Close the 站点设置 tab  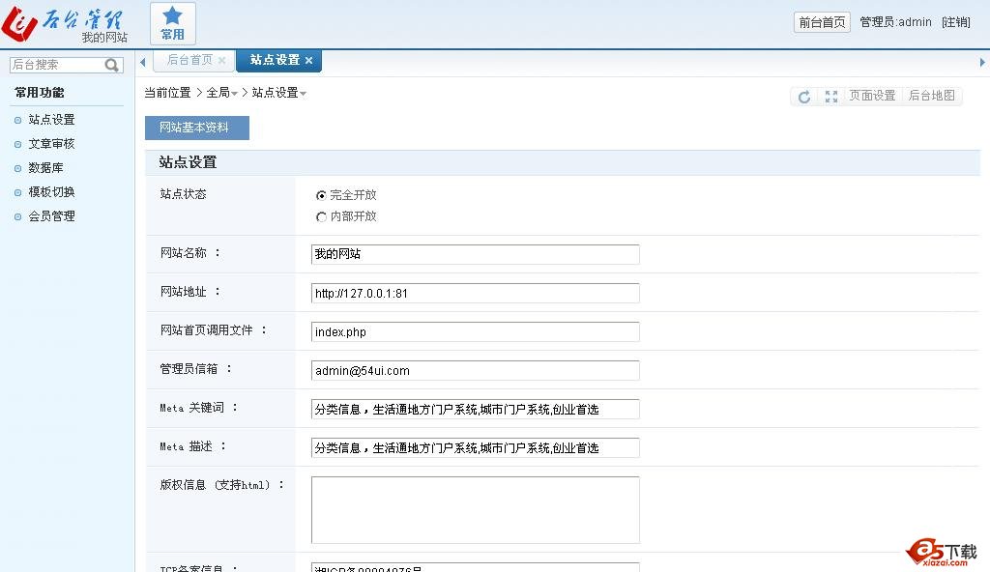point(309,60)
